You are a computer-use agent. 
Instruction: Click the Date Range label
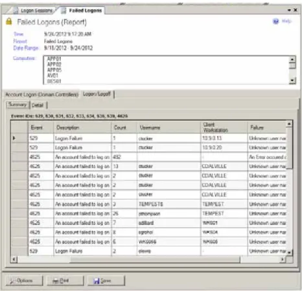tap(26, 48)
